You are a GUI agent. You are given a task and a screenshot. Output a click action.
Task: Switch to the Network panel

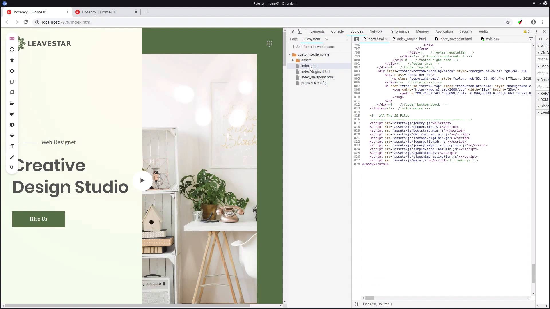(x=376, y=31)
